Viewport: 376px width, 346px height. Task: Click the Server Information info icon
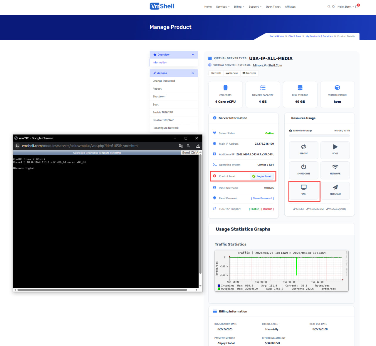tap(214, 118)
